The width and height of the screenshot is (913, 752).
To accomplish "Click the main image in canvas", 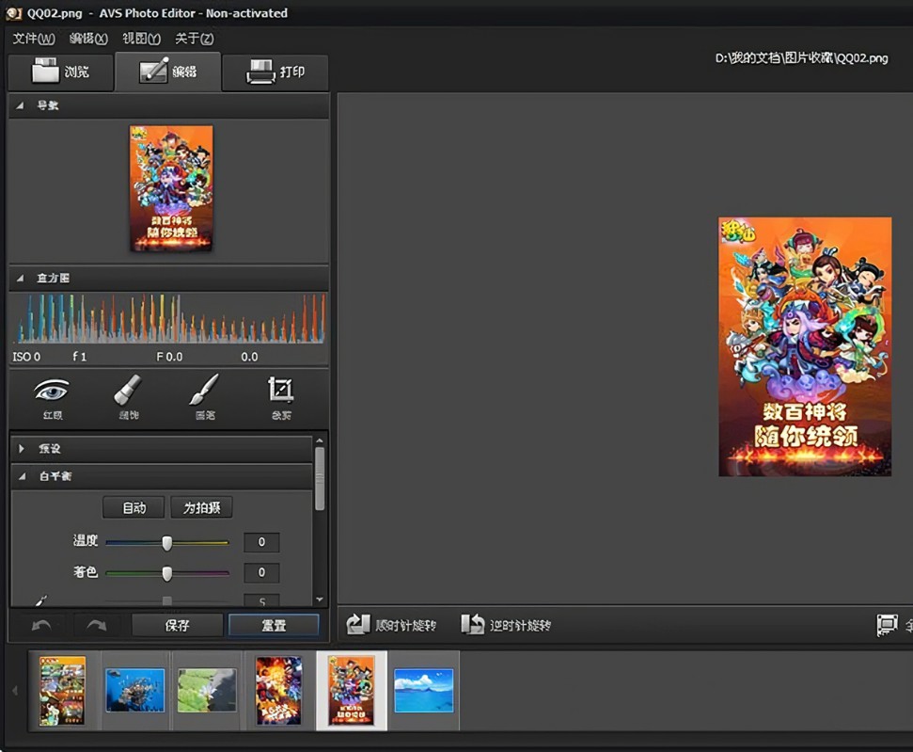I will 805,347.
